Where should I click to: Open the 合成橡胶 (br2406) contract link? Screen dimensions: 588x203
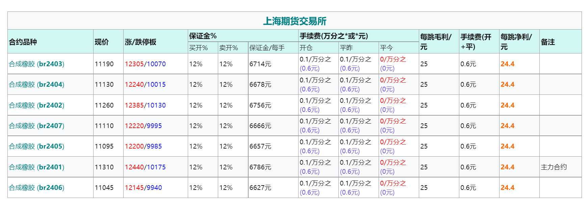point(36,188)
